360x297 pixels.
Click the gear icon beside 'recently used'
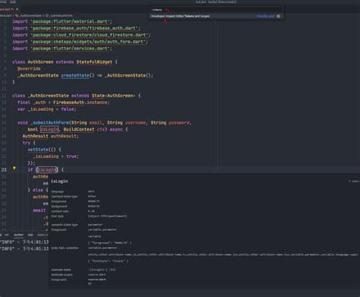tap(279, 16)
